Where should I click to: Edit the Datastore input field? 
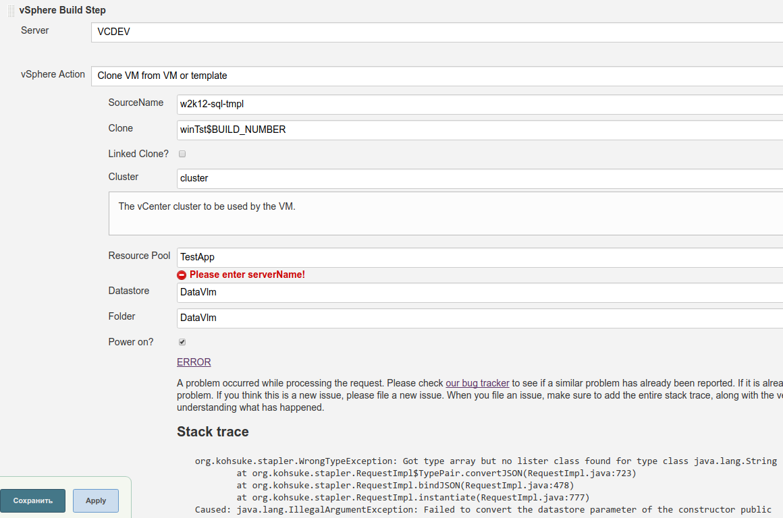tap(479, 293)
